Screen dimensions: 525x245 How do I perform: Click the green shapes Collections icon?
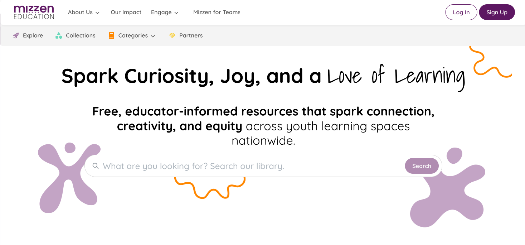click(x=59, y=35)
